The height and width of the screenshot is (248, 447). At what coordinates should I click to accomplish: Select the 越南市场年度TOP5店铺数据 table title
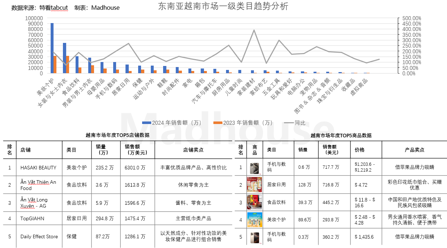118,136
